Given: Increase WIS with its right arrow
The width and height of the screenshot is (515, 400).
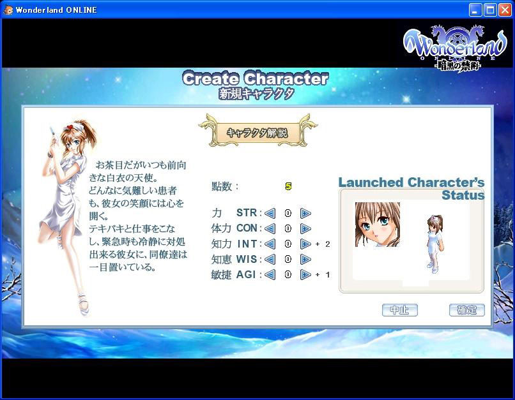Looking at the screenshot, I should 305,260.
